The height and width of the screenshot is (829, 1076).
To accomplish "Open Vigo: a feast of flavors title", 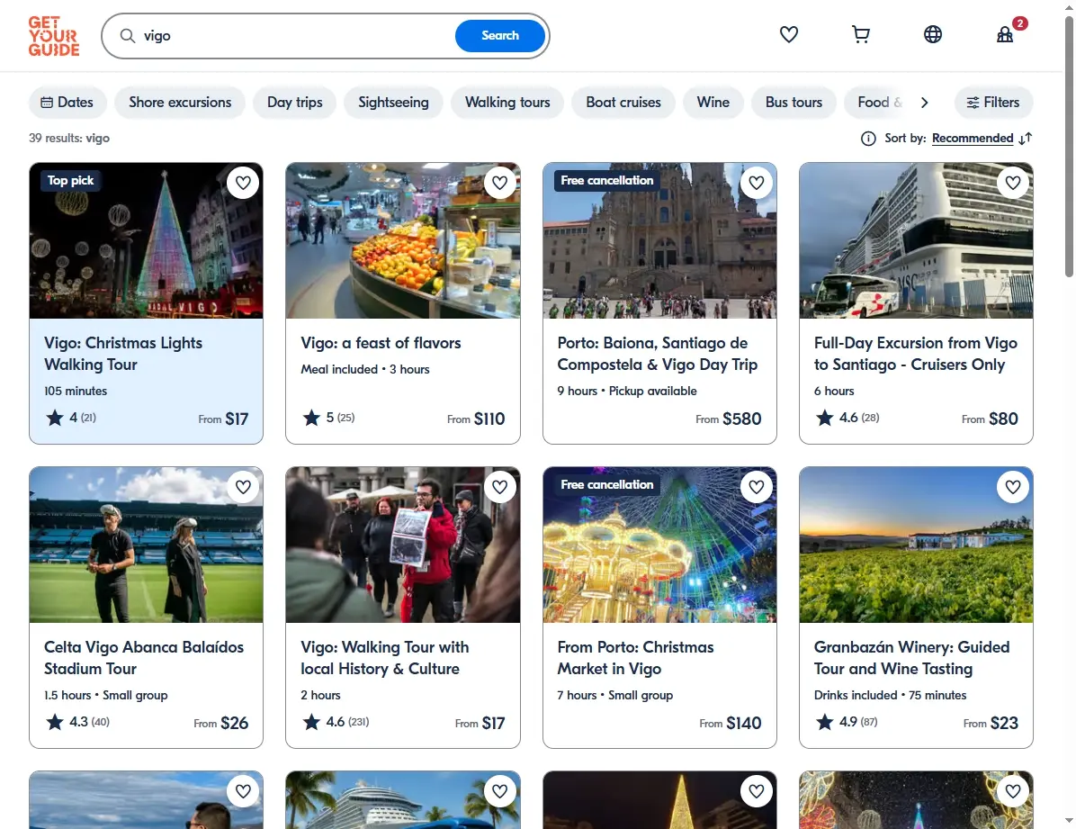I will click(x=381, y=343).
